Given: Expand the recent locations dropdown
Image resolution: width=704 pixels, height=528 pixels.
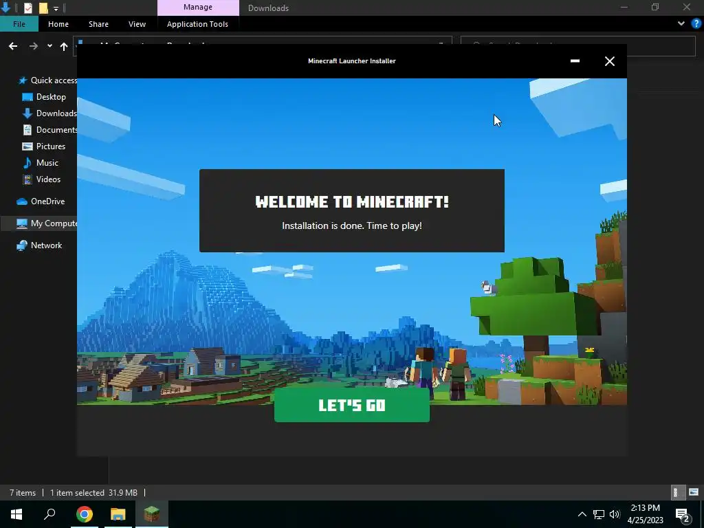Looking at the screenshot, I should pos(49,46).
